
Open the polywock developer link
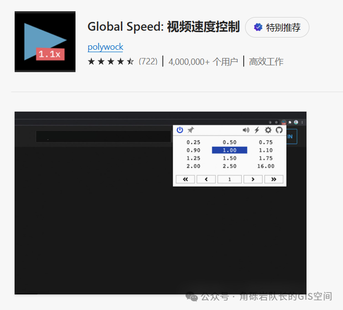[105, 47]
